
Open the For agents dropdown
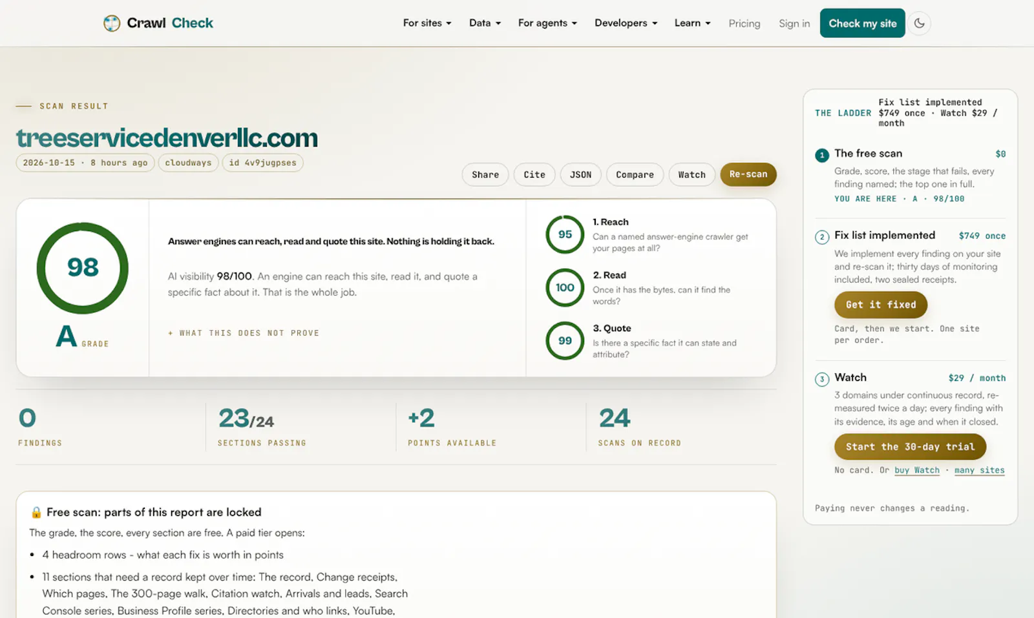pyautogui.click(x=547, y=23)
